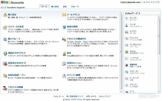Click the 認証済みWebサイト monitor icon
The image size is (162, 101).
click(x=5, y=64)
